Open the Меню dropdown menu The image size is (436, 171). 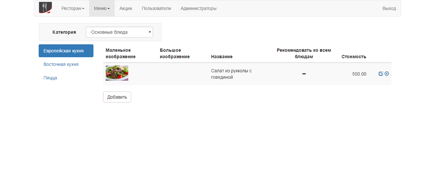(102, 8)
